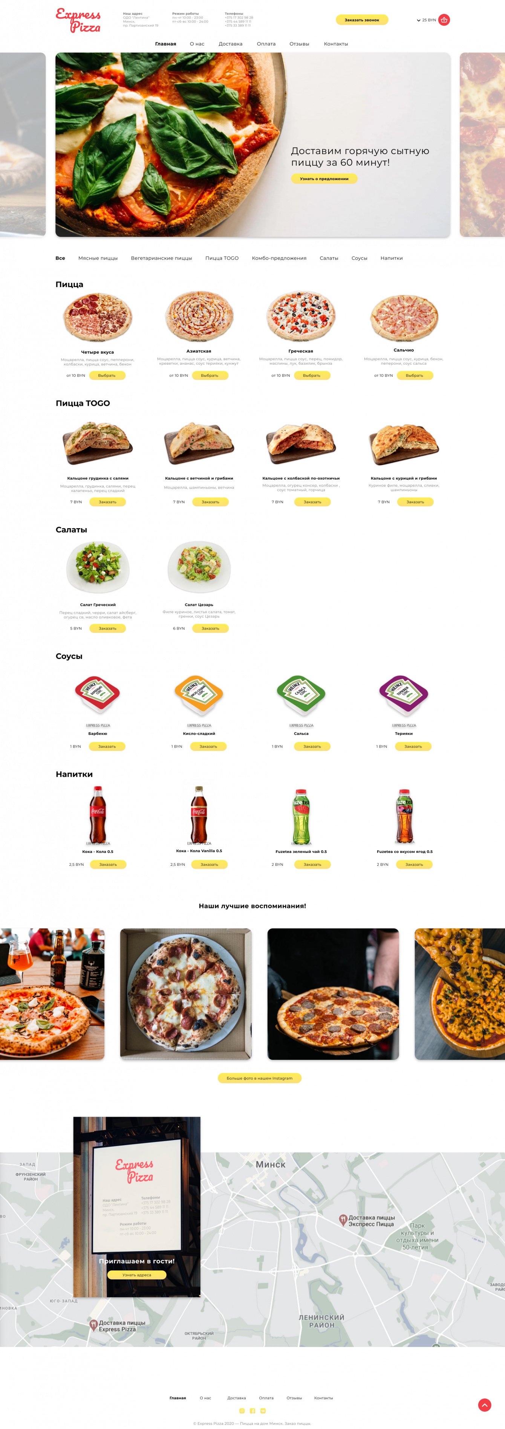Open the Facebook icon in footer

252,1410
